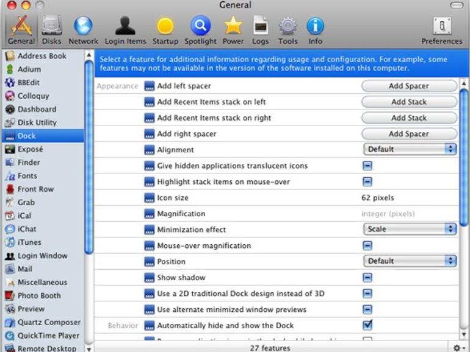Toggle Show shadow checkbox

tap(367, 278)
